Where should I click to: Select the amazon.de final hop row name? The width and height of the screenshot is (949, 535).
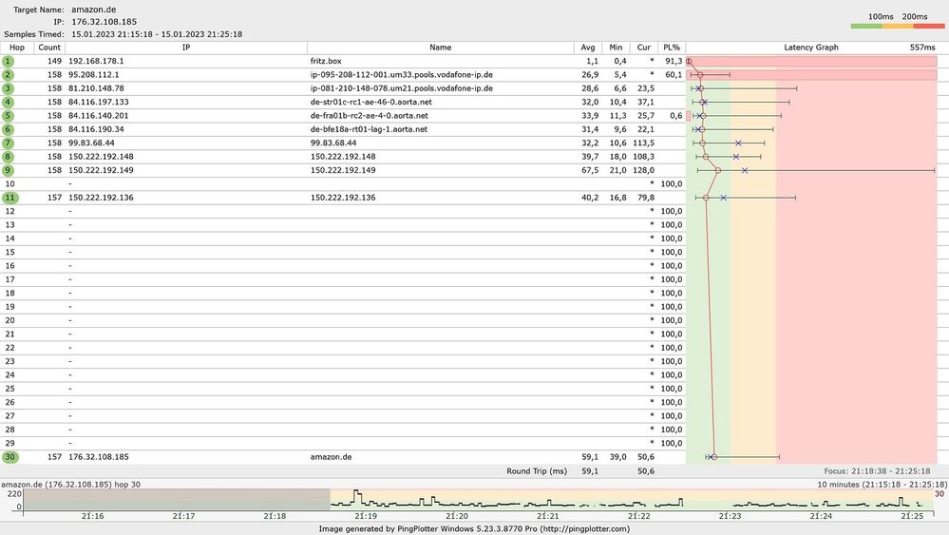click(x=332, y=457)
